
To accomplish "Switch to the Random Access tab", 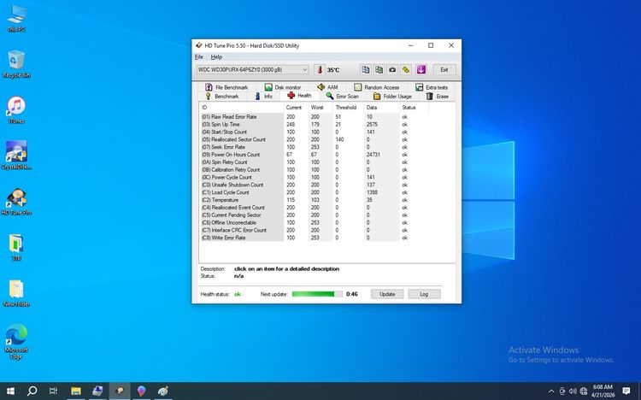I will (377, 87).
